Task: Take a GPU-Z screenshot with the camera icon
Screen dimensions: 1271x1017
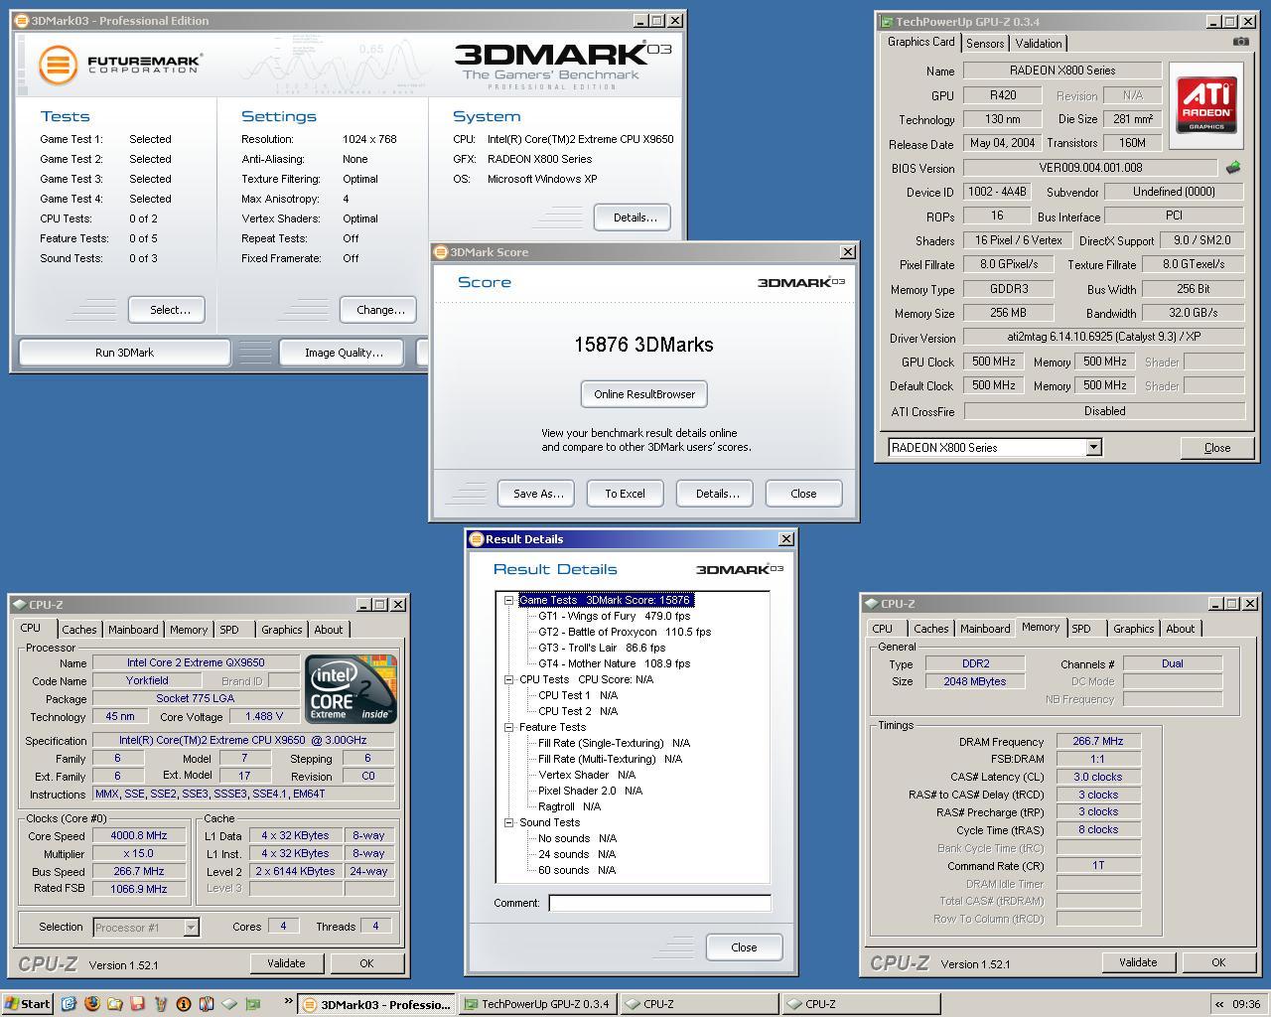Action: pos(1240,42)
